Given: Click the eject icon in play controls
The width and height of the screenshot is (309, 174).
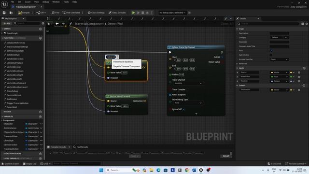Looking at the screenshot, I should (x=147, y=13).
